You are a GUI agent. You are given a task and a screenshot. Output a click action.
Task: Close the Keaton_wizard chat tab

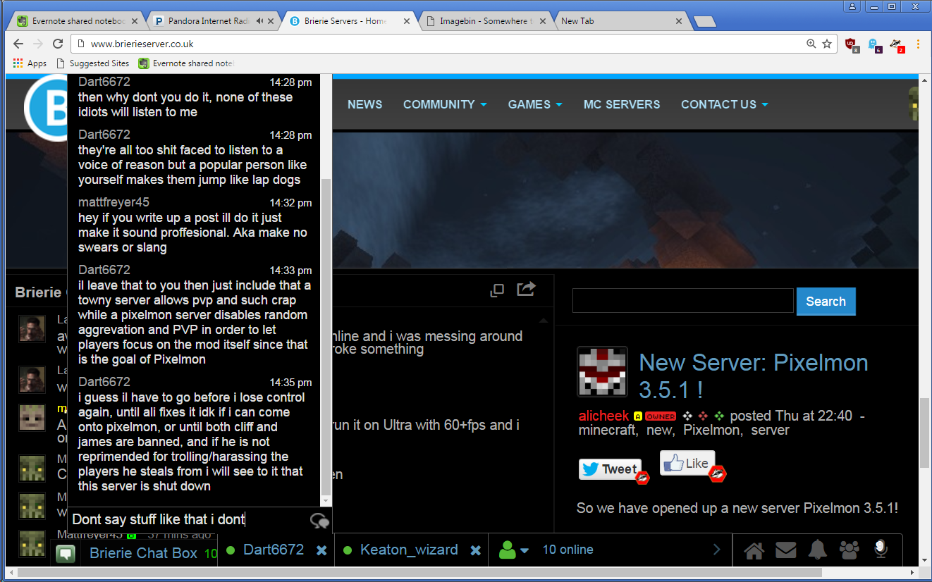(476, 550)
